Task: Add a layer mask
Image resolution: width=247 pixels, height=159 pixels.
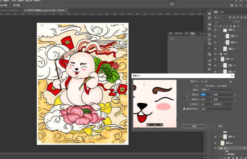Action: (229, 158)
